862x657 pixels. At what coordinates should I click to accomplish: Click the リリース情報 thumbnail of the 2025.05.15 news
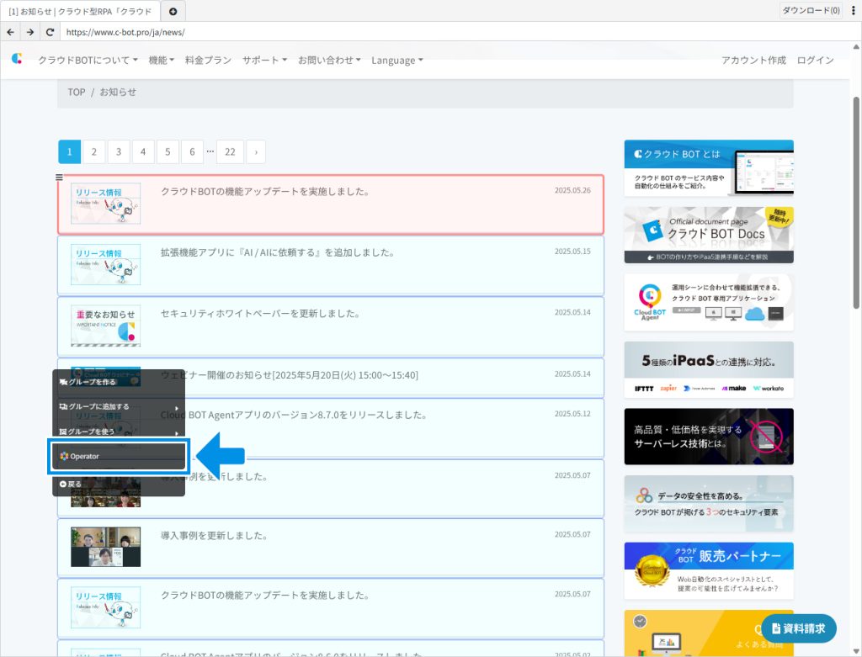click(105, 264)
